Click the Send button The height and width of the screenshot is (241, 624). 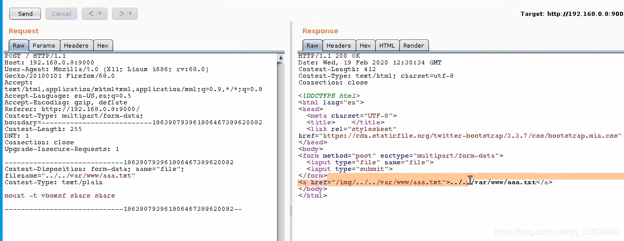coord(25,14)
